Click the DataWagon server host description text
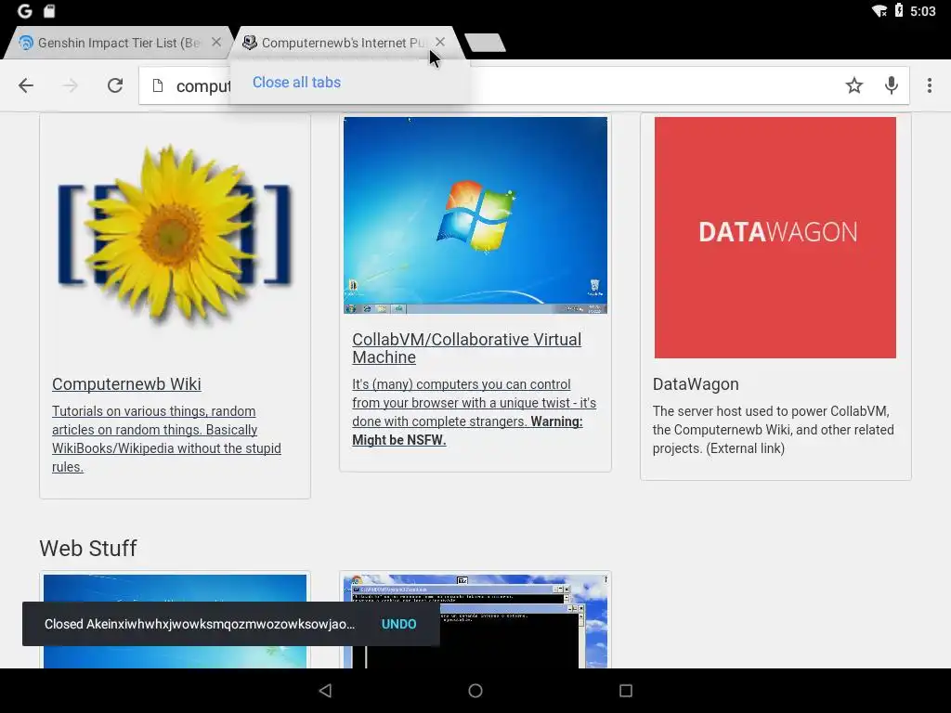 [774, 430]
